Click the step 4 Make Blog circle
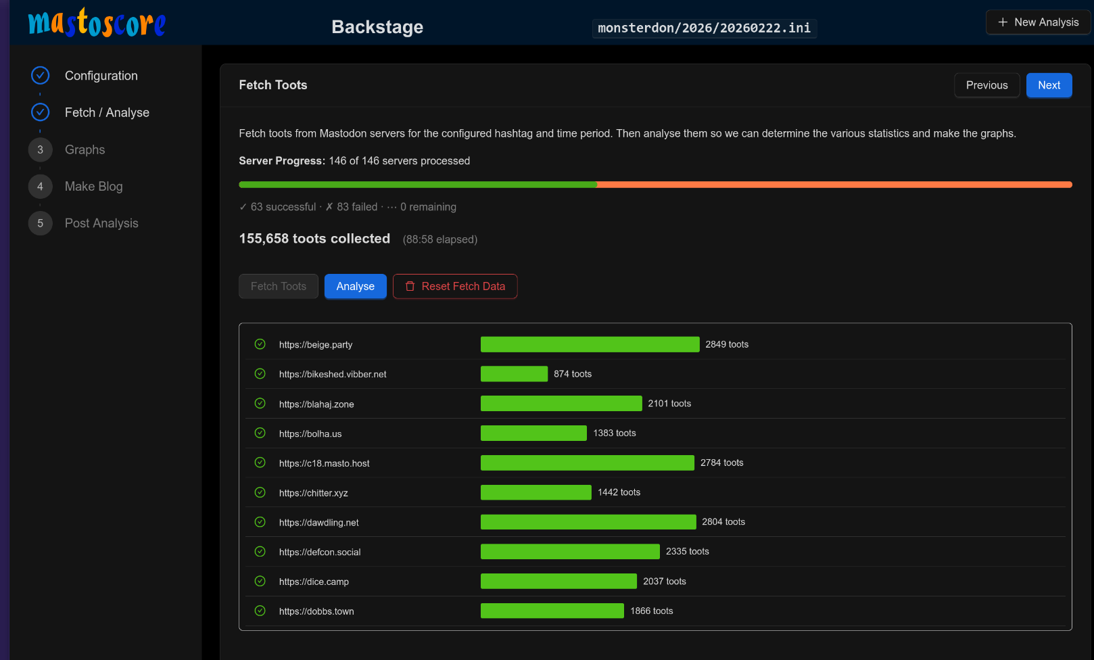 (x=41, y=187)
